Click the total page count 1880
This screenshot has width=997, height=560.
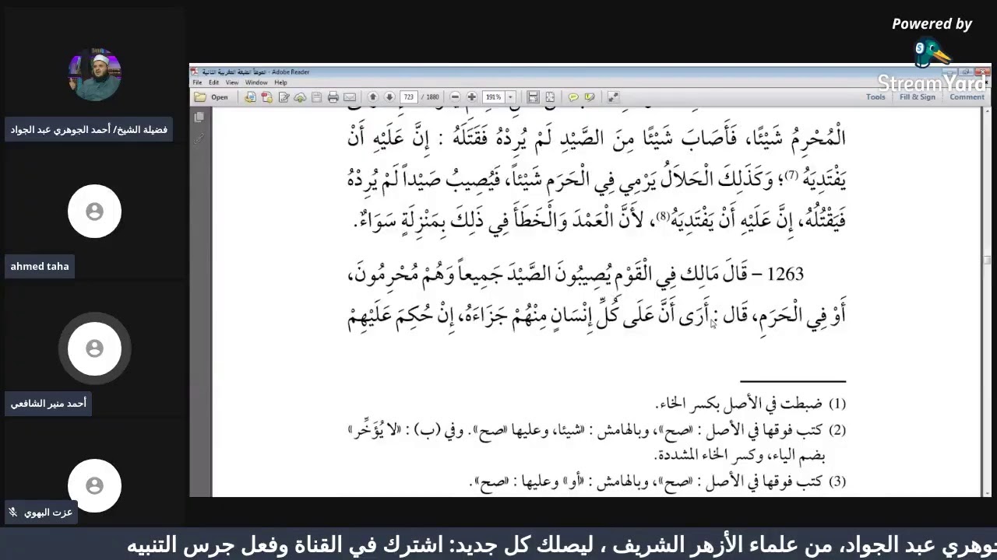pyautogui.click(x=432, y=97)
